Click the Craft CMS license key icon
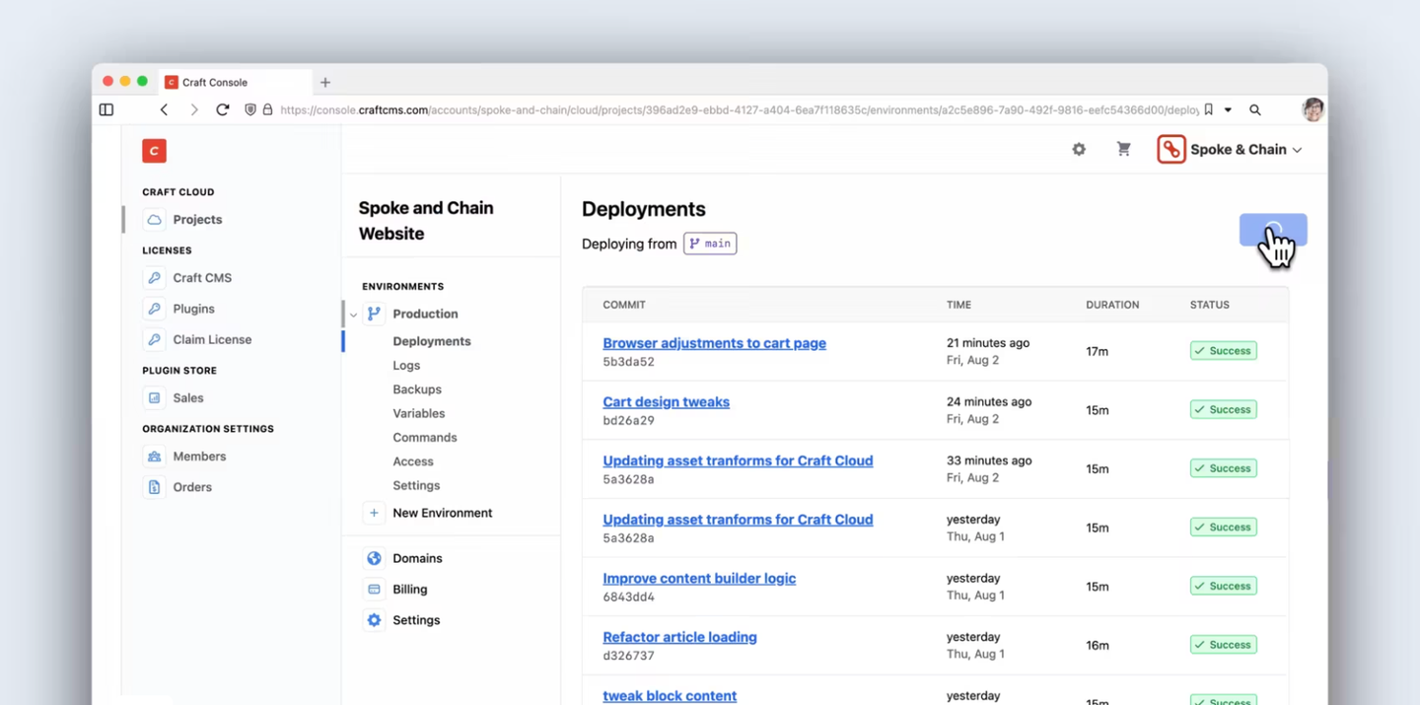Image resolution: width=1420 pixels, height=705 pixels. tap(154, 278)
